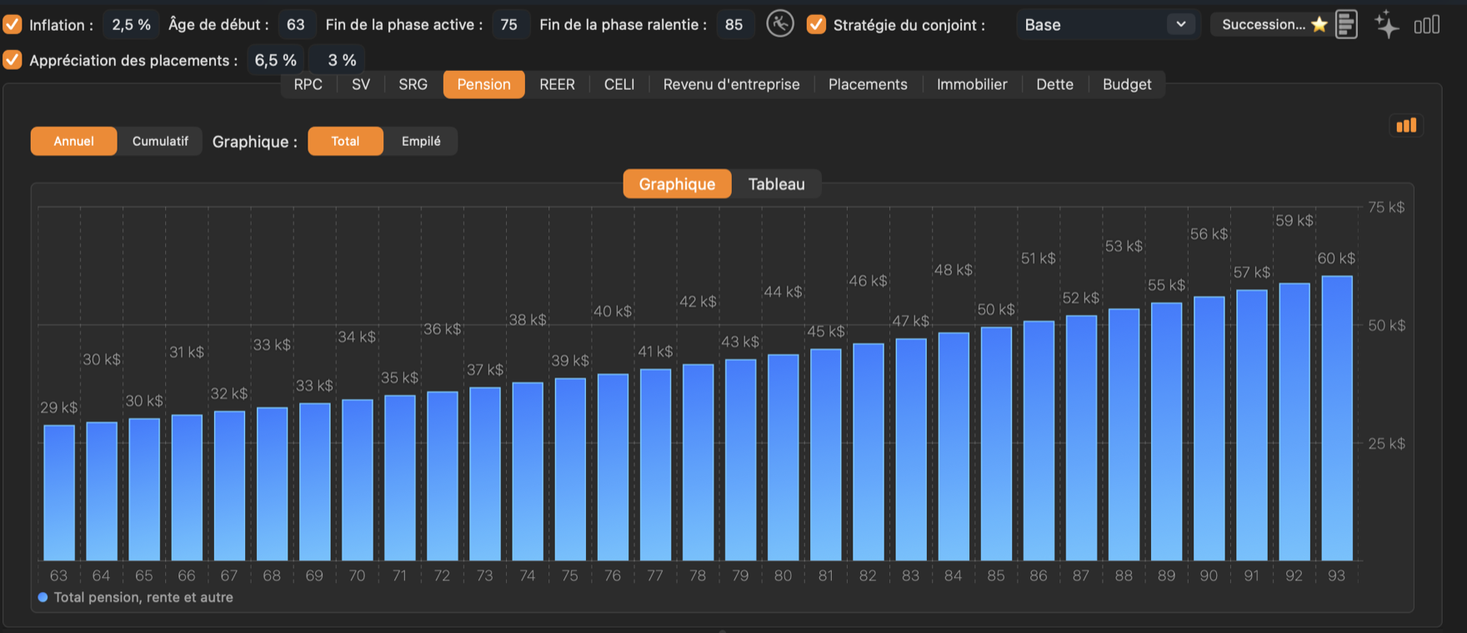Open the CELI tab
This screenshot has height=633, width=1467.
pyautogui.click(x=619, y=84)
